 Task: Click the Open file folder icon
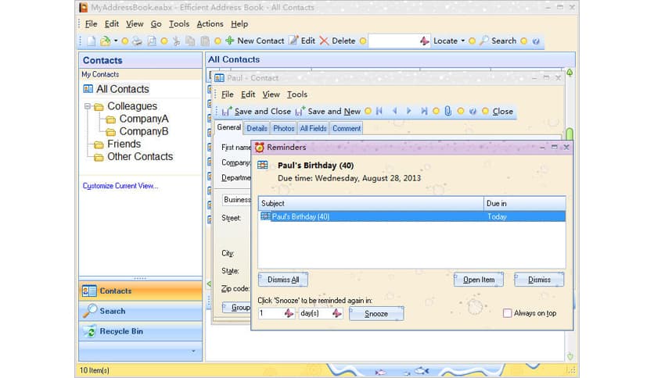click(x=105, y=41)
